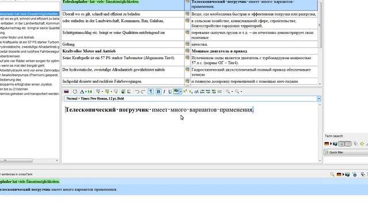368x207 pixels.
Task: Click the editor pane scroll down arrow
Action: point(320,160)
